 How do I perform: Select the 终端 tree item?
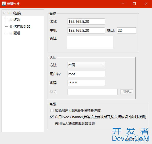point(17,20)
